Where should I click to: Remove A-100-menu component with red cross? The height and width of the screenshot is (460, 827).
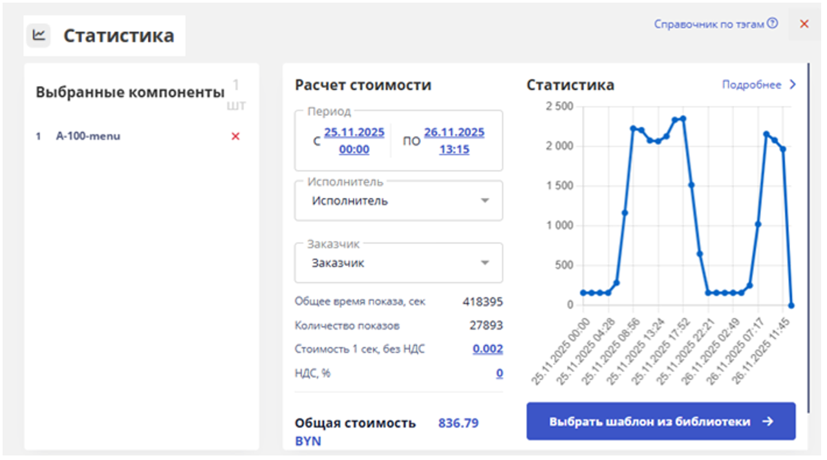click(x=235, y=137)
